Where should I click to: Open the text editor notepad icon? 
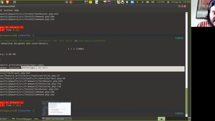click(97, 2)
